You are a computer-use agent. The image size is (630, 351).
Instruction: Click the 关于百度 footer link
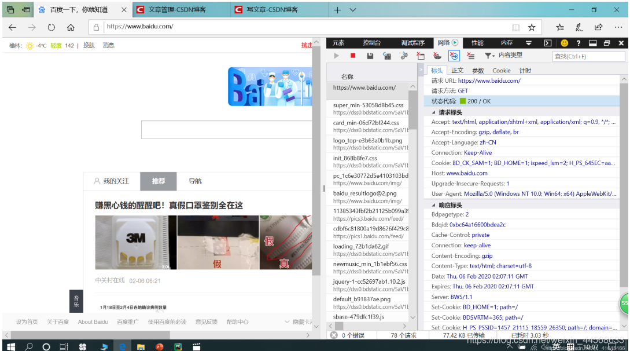[x=58, y=322]
